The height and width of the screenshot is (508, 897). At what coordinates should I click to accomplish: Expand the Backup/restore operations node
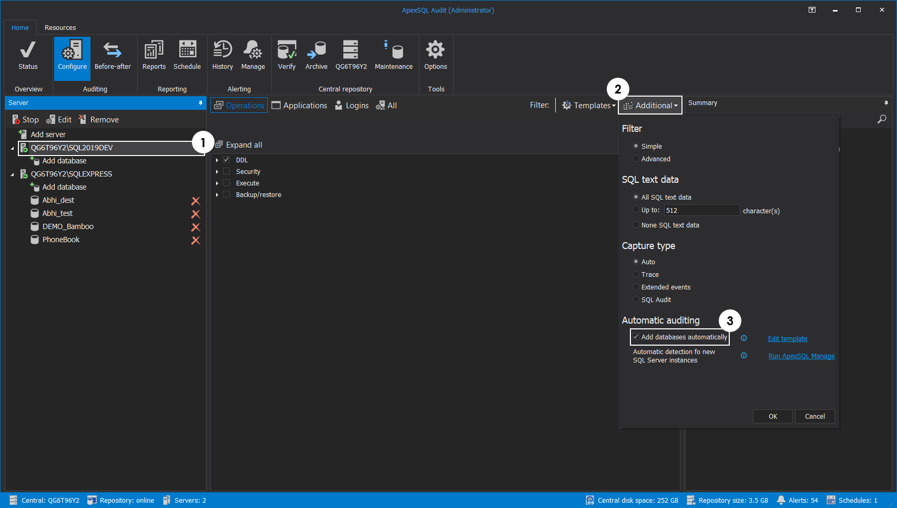[217, 194]
